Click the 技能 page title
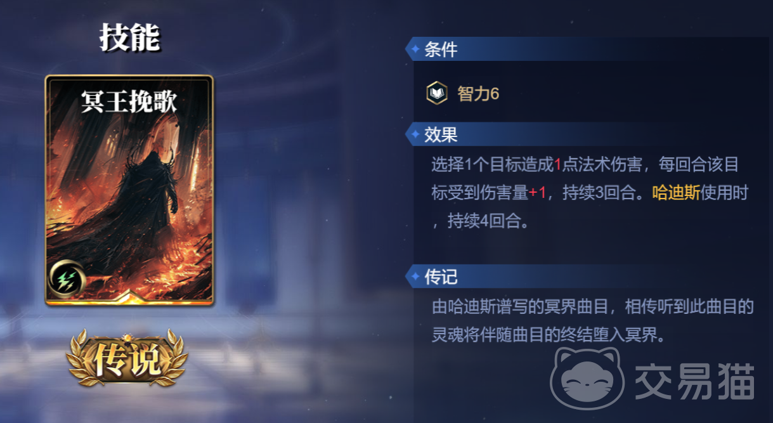The width and height of the screenshot is (773, 423). click(x=129, y=38)
